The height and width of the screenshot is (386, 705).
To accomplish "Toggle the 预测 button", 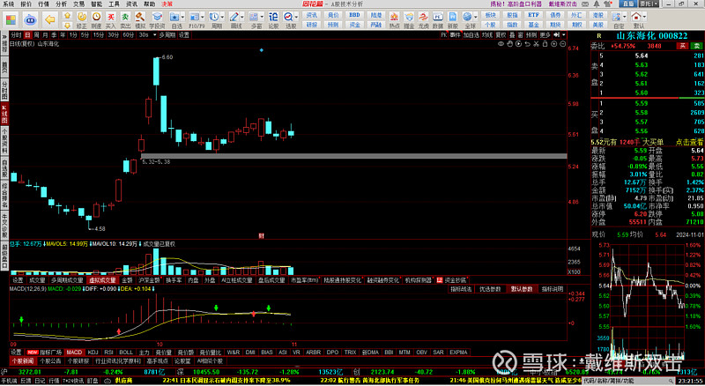I will (x=531, y=34).
